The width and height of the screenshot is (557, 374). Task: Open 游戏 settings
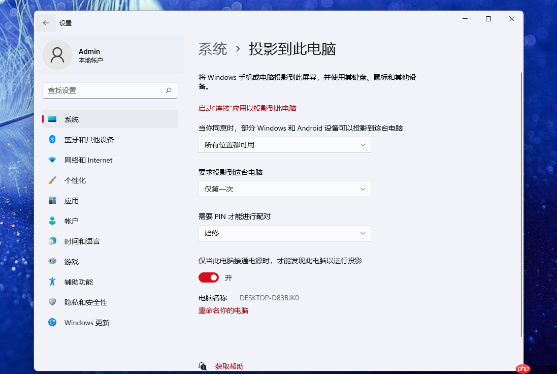point(71,261)
